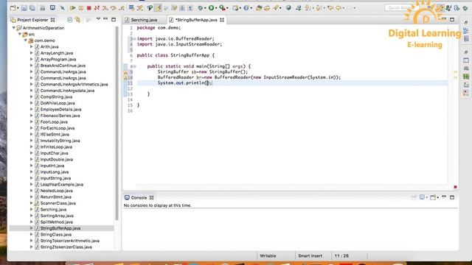Image resolution: width=472 pixels, height=265 pixels.
Task: Click the Writable status bar entry
Action: pyautogui.click(x=268, y=256)
